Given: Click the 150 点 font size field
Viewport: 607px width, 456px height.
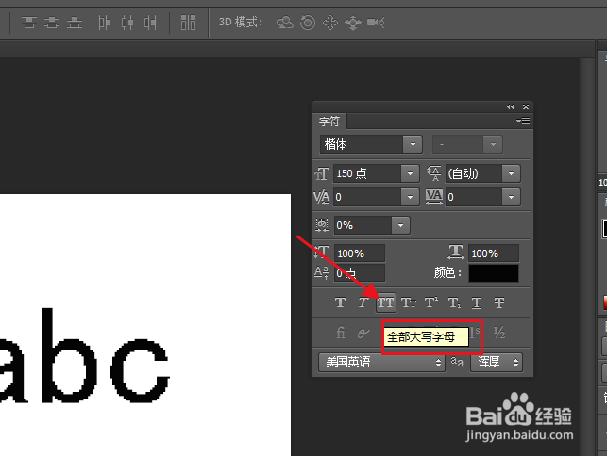Looking at the screenshot, I should 367,173.
